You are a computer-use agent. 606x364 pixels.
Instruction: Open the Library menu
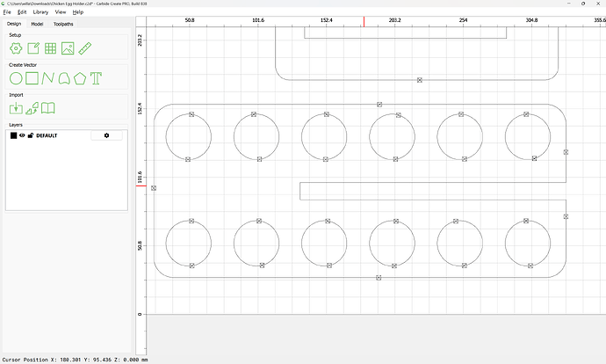pyautogui.click(x=40, y=12)
